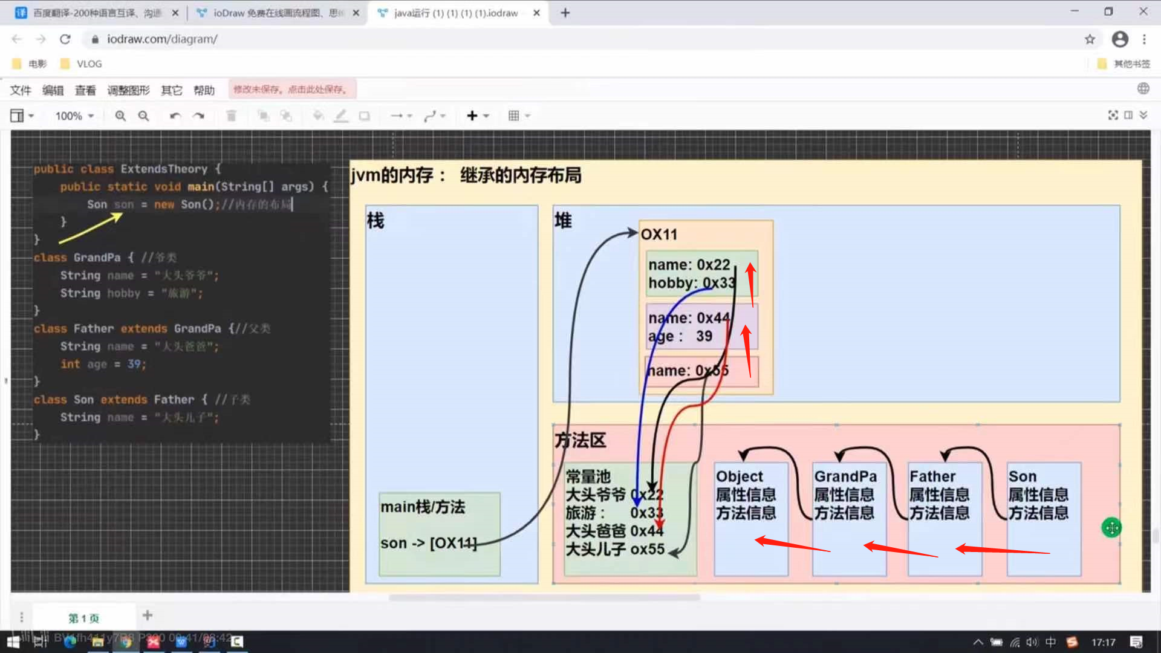The width and height of the screenshot is (1161, 653).
Task: Click the fill color bucket icon
Action: tap(318, 115)
